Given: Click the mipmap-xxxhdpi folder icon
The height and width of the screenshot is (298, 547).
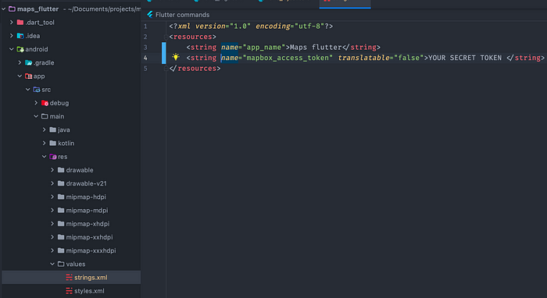Looking at the screenshot, I should coord(61,250).
